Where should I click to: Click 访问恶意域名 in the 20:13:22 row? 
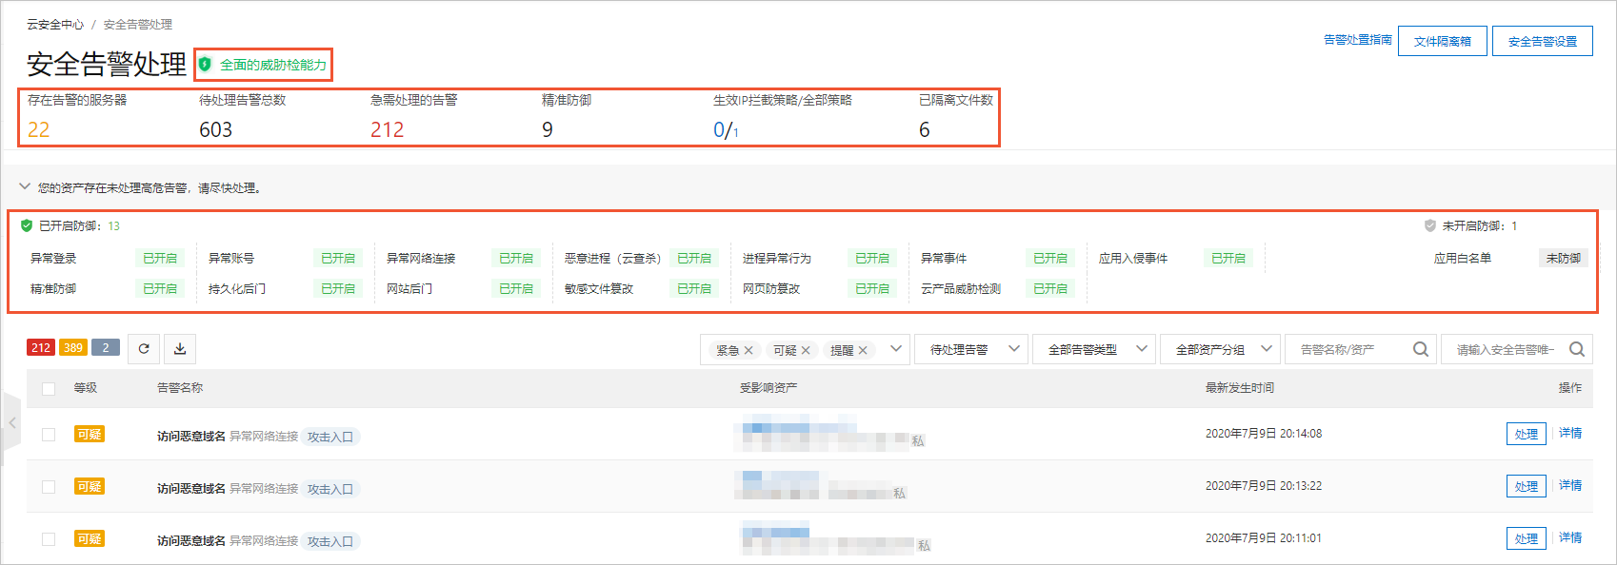pyautogui.click(x=191, y=488)
